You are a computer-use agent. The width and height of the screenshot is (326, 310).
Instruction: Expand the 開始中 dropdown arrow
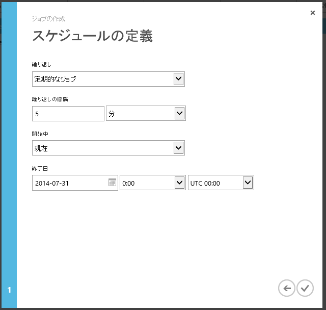pyautogui.click(x=178, y=148)
